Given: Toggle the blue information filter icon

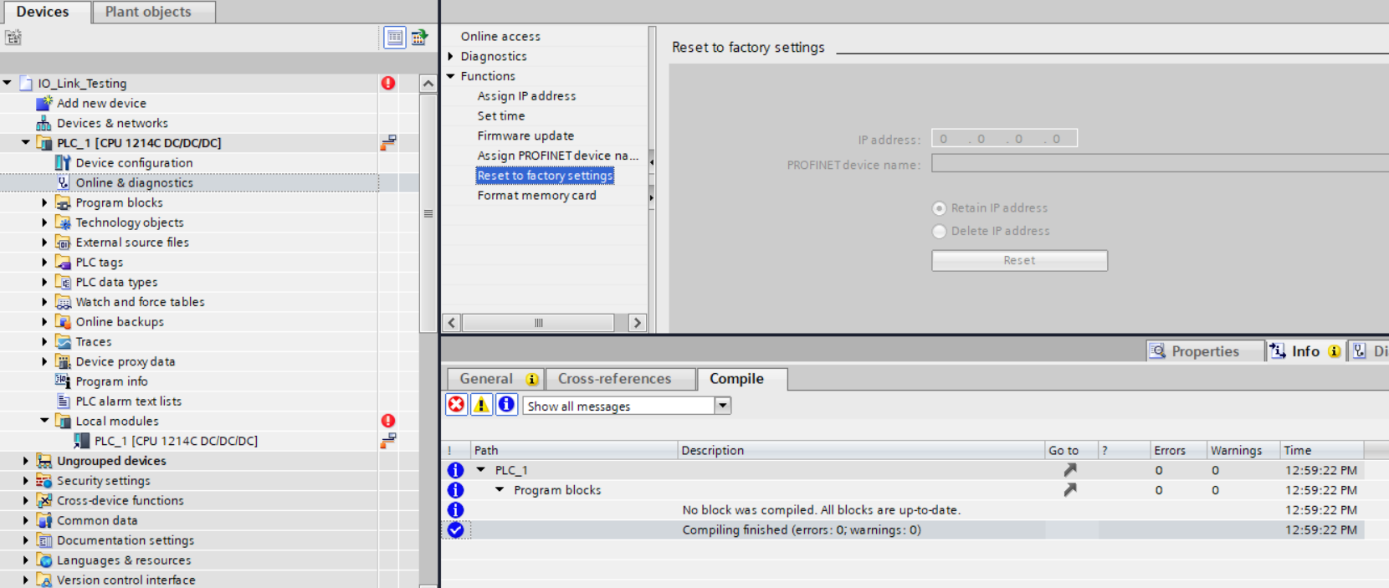Looking at the screenshot, I should tap(506, 405).
